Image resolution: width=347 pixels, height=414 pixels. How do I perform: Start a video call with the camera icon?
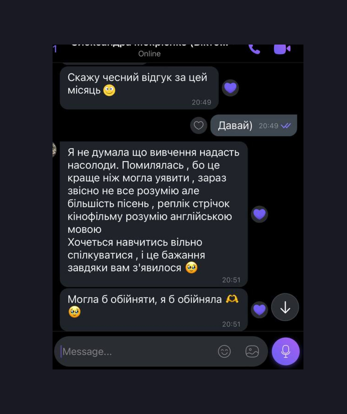click(x=282, y=49)
